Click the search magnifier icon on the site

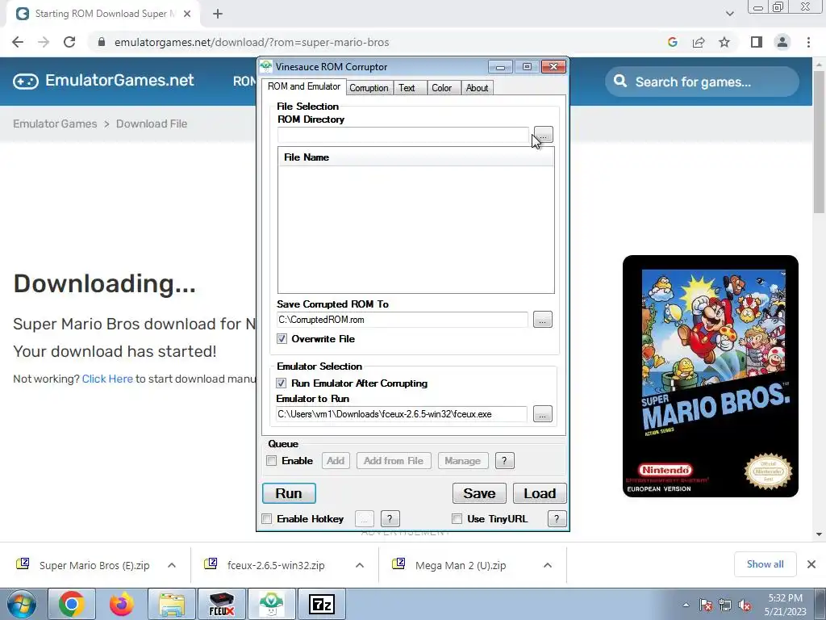(x=620, y=82)
